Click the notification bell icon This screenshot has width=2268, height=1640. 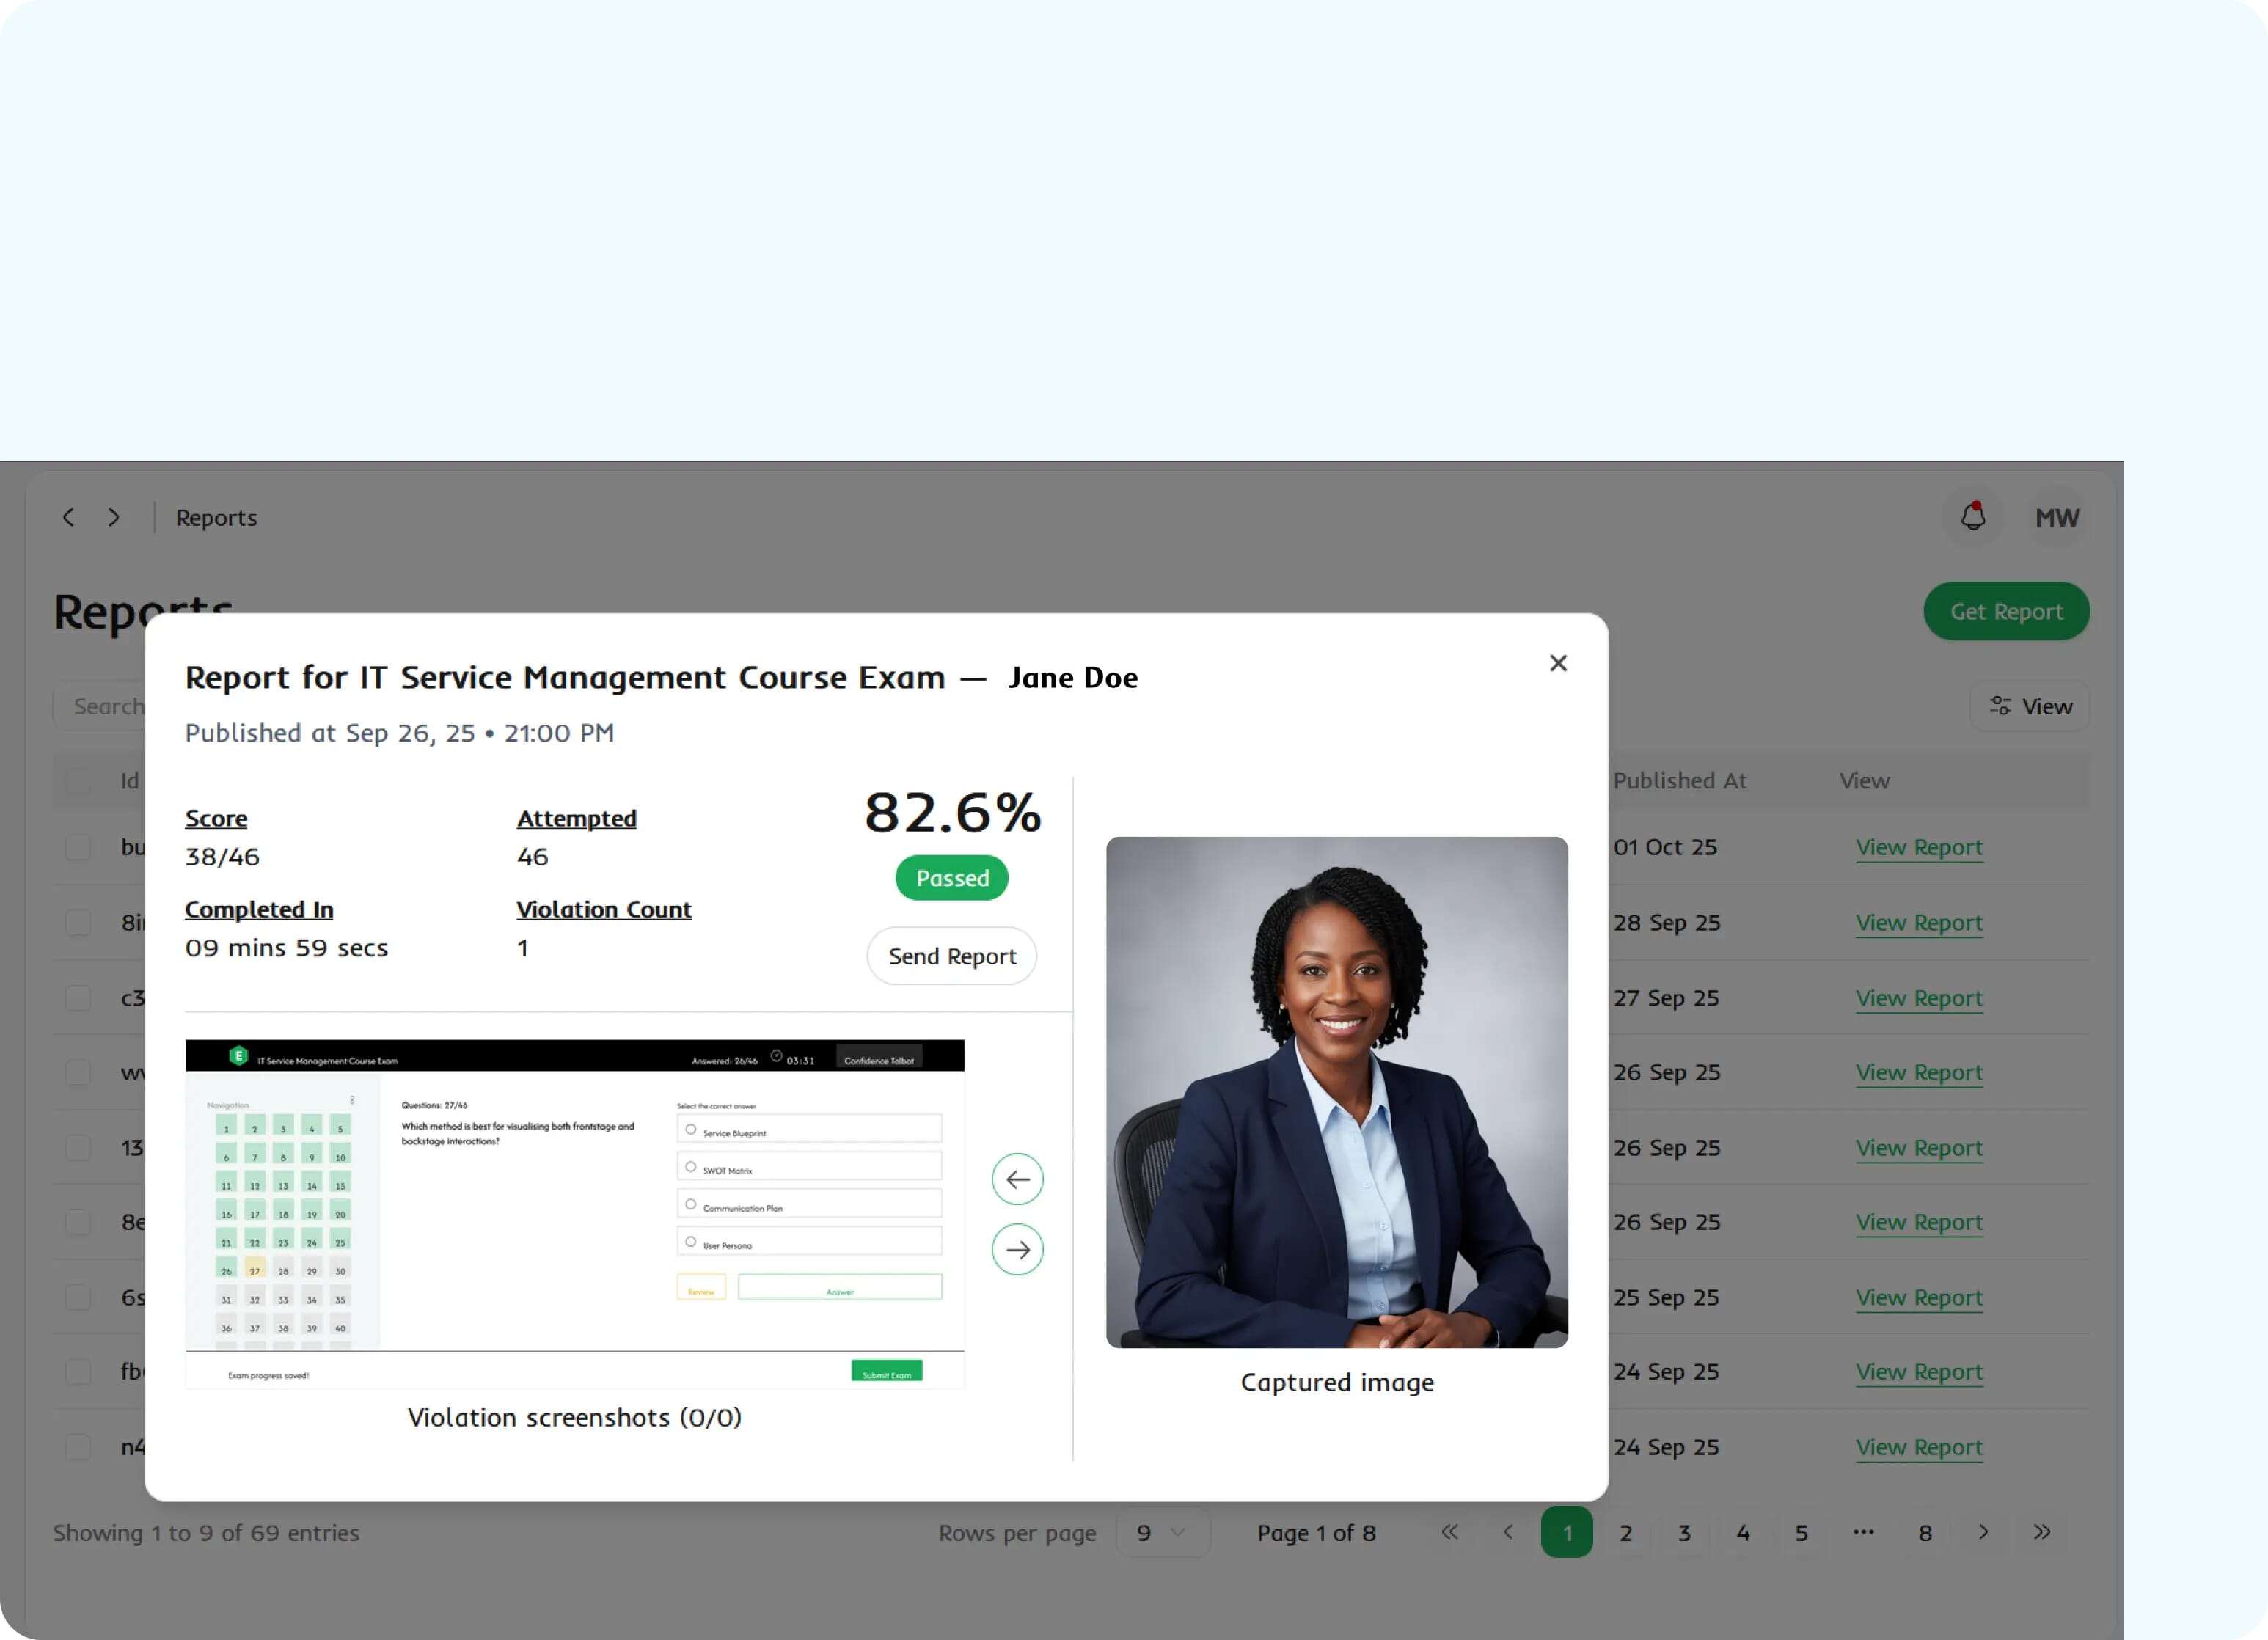click(1972, 517)
